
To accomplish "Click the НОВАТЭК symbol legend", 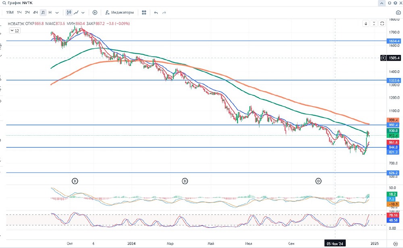I will pyautogui.click(x=16, y=23).
